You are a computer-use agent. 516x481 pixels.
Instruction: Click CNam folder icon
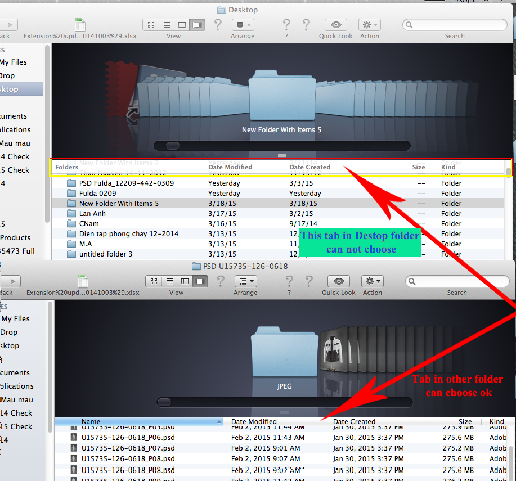(x=71, y=224)
